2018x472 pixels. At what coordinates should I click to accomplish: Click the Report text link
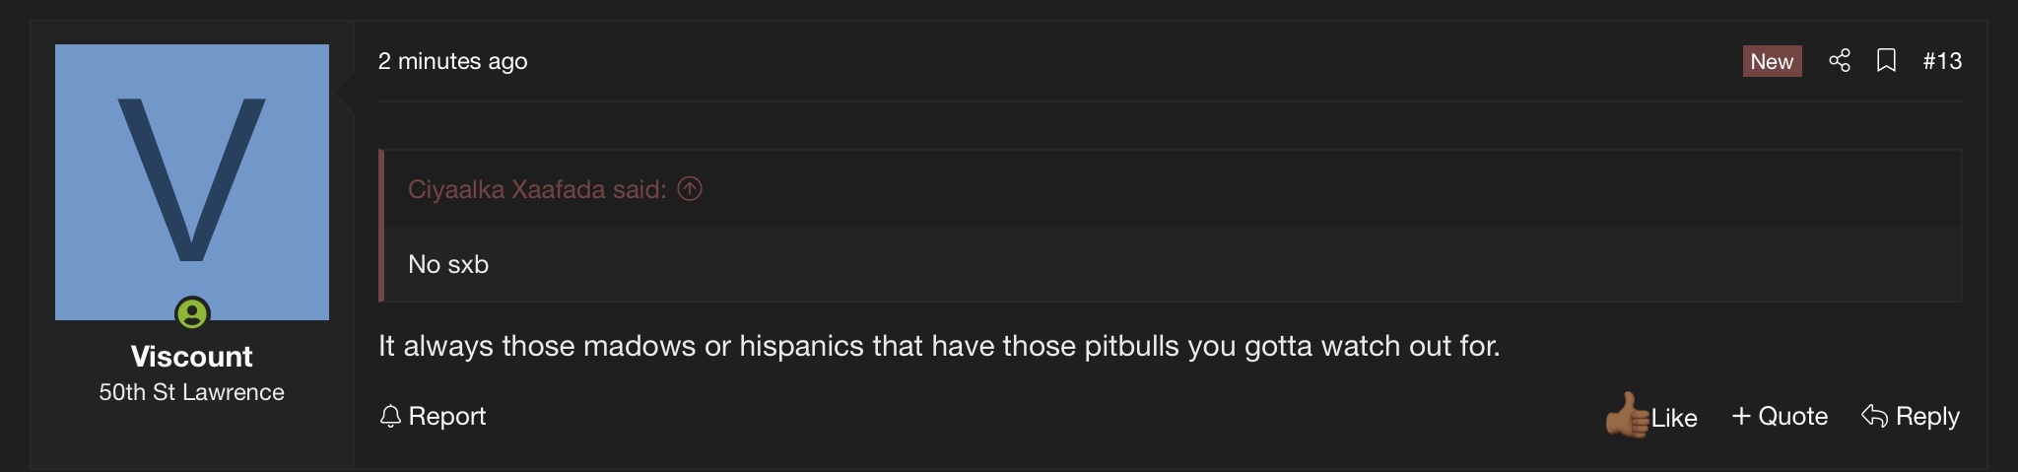446,416
